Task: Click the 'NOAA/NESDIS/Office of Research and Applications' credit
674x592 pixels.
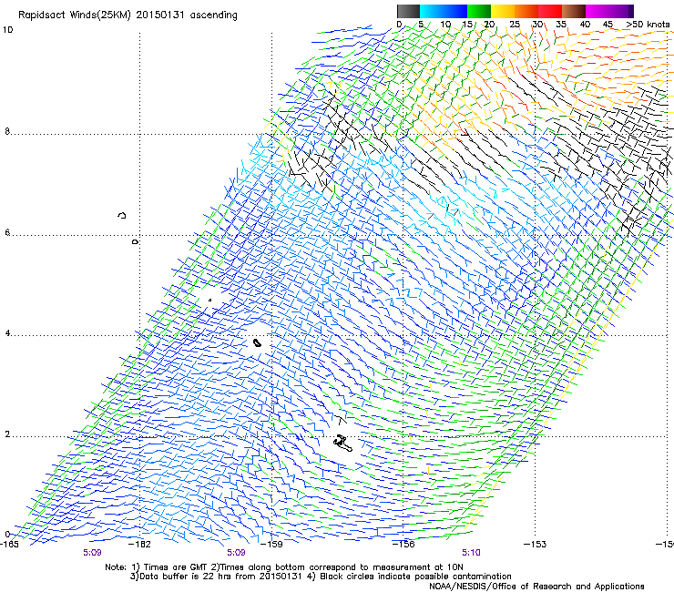Action: pyautogui.click(x=536, y=587)
